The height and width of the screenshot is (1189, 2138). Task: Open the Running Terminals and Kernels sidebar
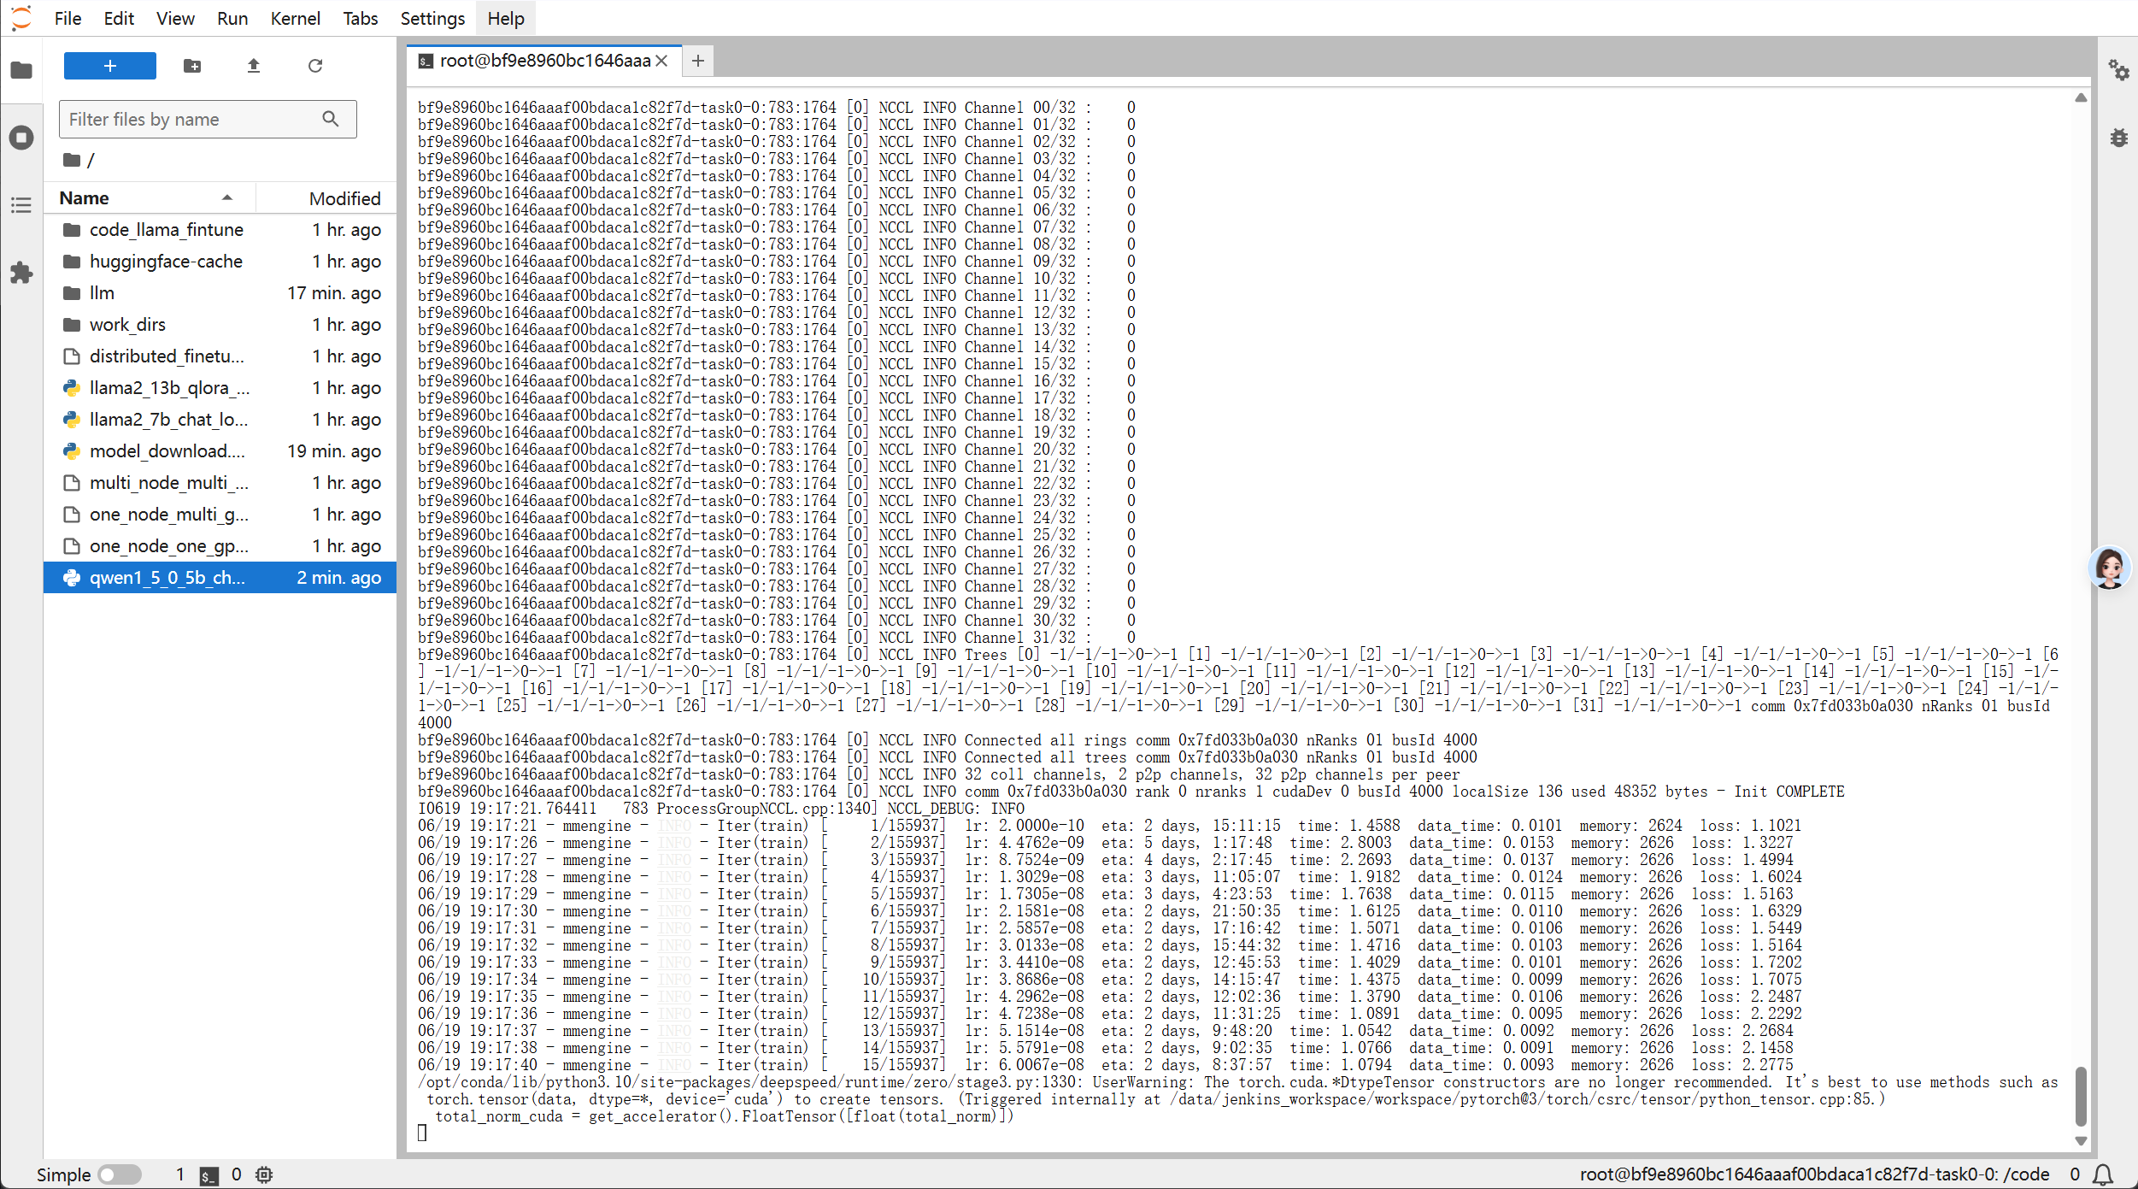click(21, 138)
